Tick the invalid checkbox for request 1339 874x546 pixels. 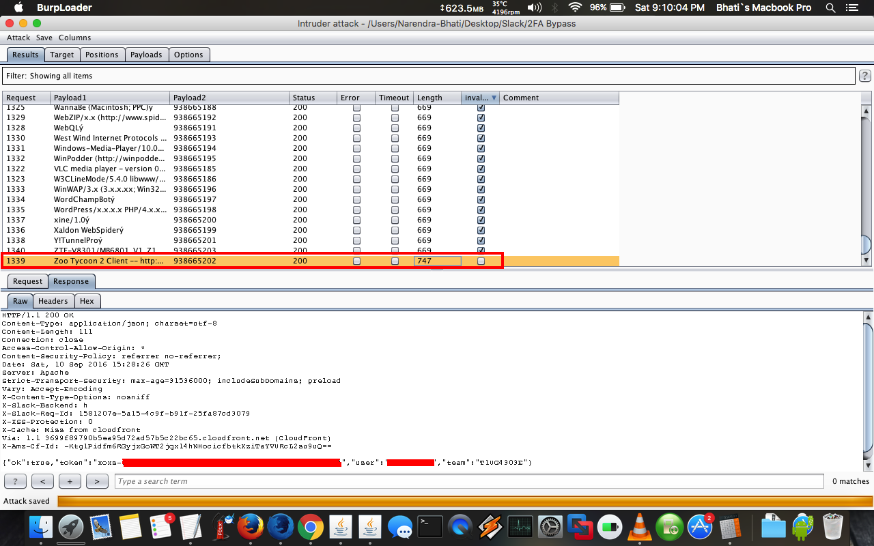point(481,261)
